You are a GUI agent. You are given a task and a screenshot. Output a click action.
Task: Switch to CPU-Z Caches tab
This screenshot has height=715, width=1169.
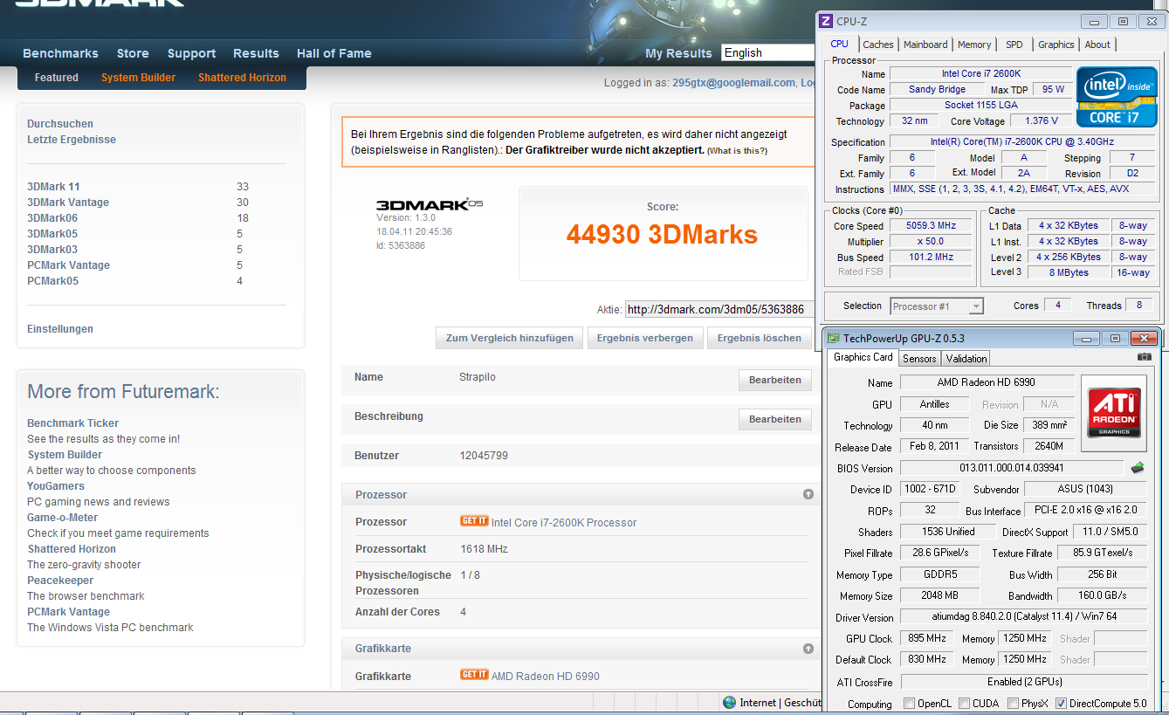click(x=878, y=45)
